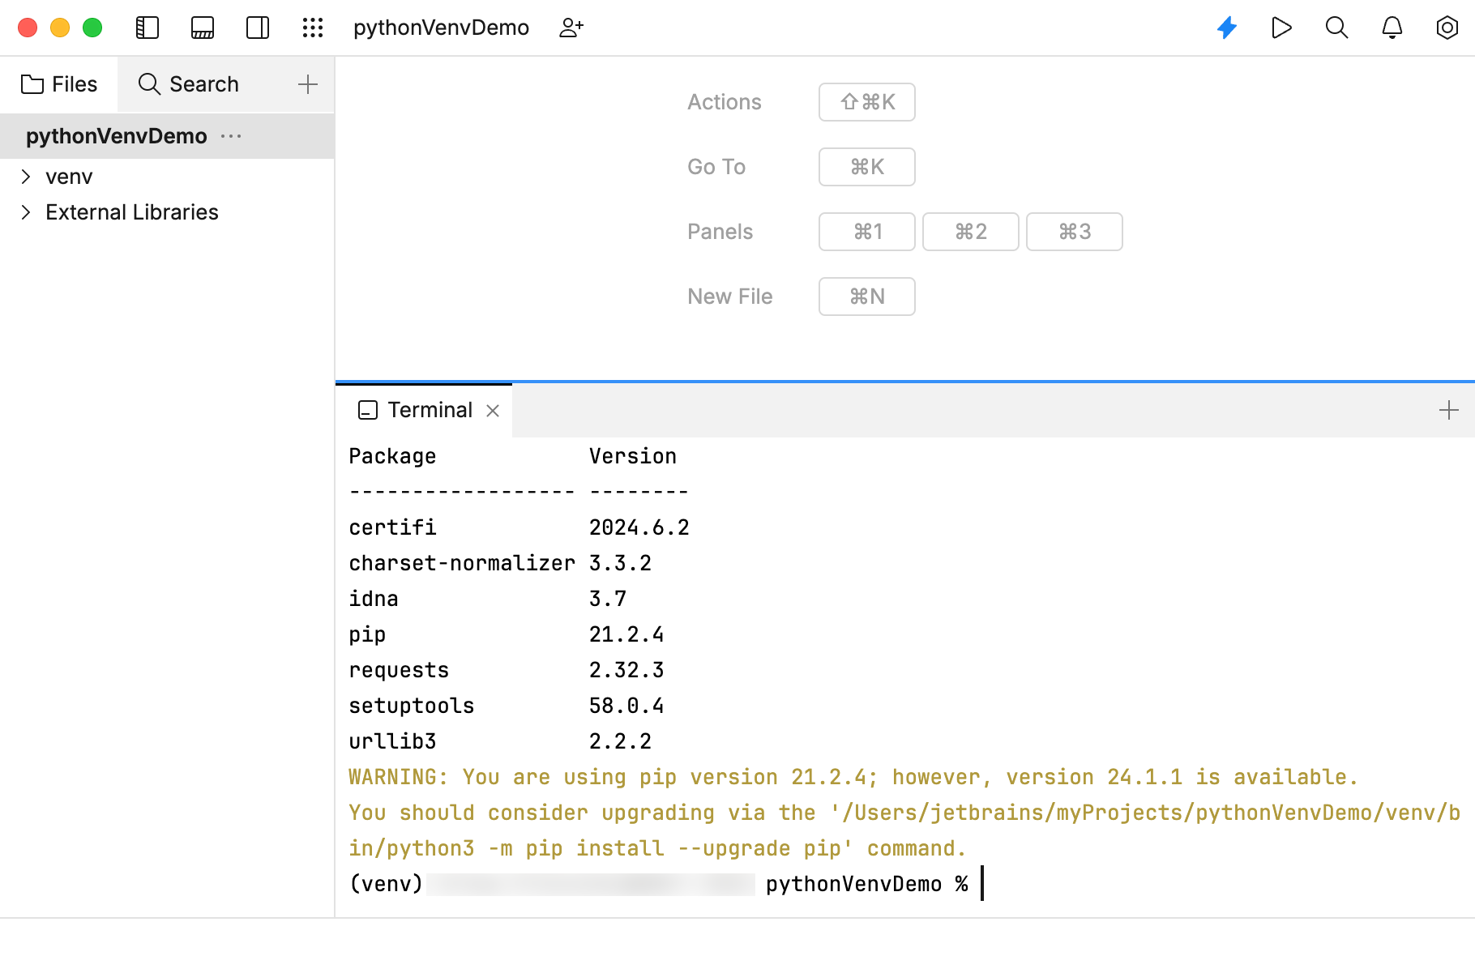Open notifications with the bell icon
The width and height of the screenshot is (1475, 956).
pos(1392,27)
